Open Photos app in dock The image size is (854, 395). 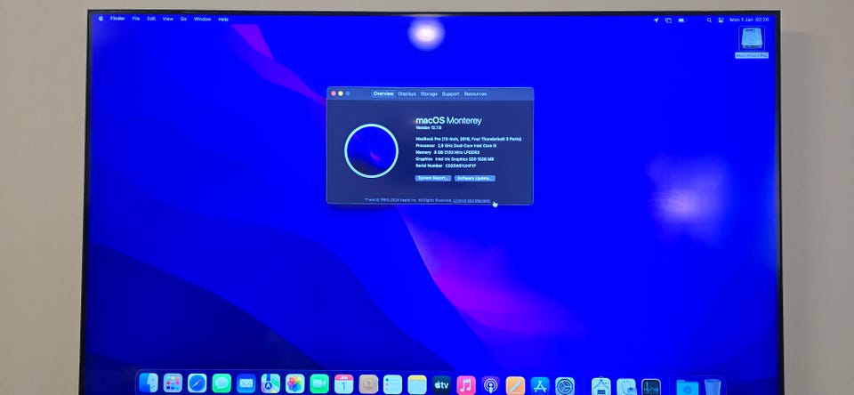click(295, 383)
